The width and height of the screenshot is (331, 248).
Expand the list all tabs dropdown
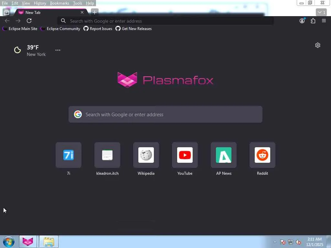click(321, 13)
